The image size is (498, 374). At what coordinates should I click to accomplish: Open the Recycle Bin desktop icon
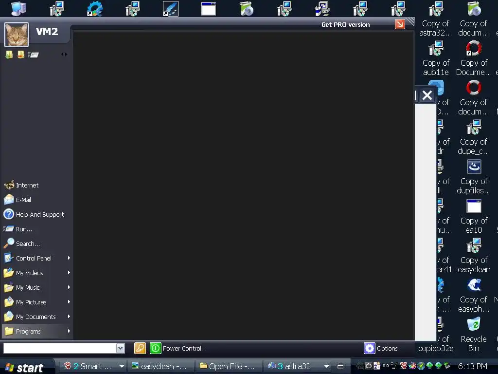(x=474, y=335)
